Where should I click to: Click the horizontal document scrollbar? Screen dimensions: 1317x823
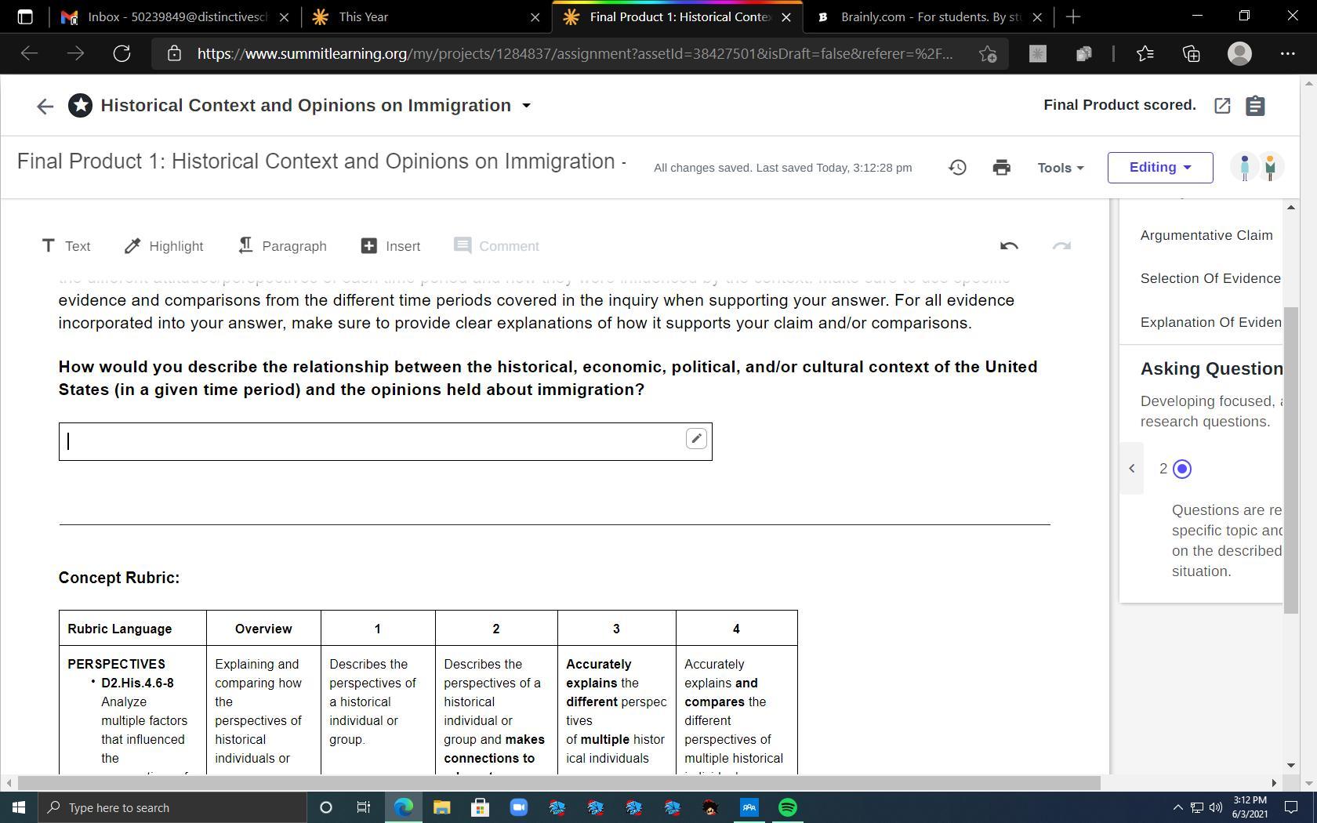(x=559, y=782)
